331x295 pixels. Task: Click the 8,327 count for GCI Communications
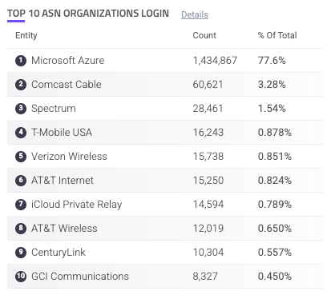(205, 277)
